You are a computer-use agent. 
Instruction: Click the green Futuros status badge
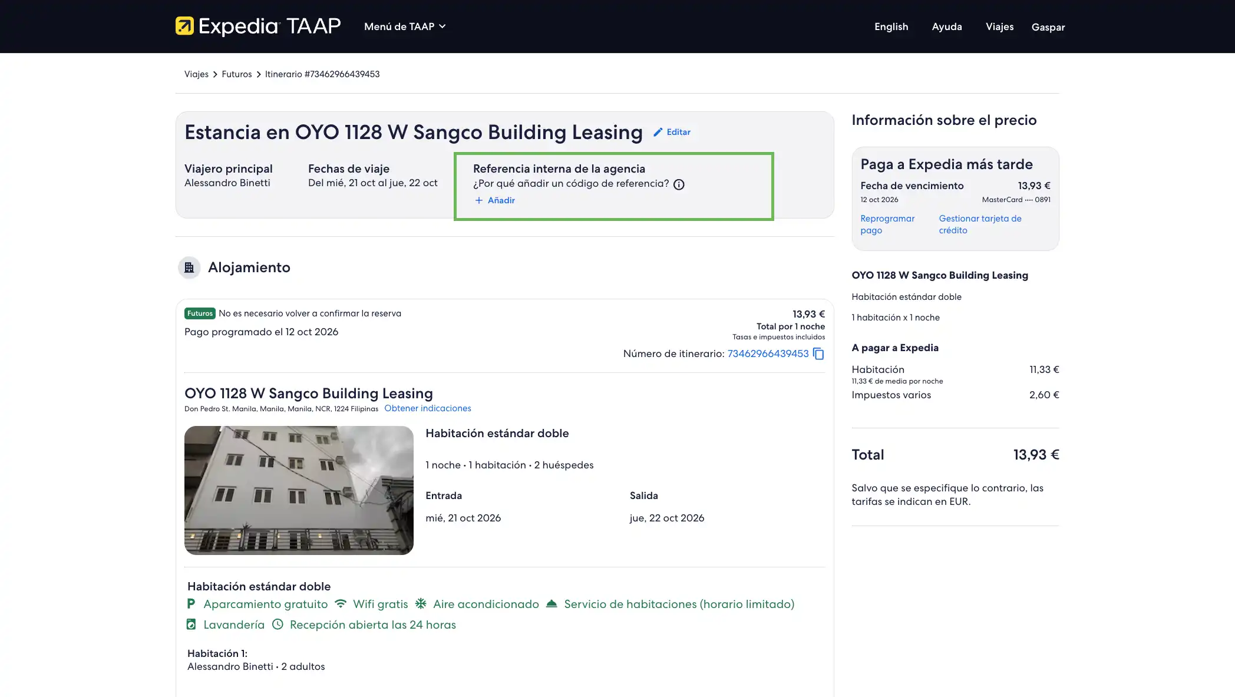click(200, 313)
